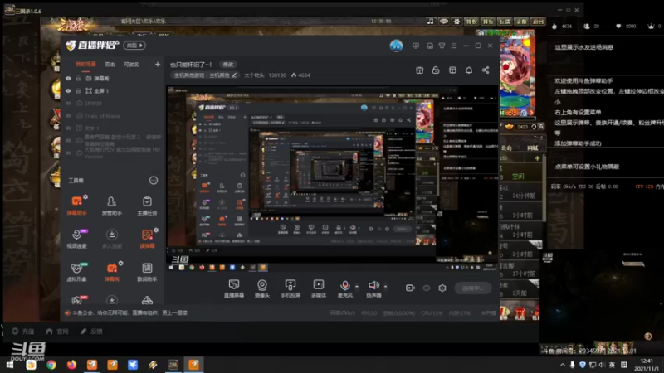Open the stream settings gear icon
The image size is (664, 373).
(442, 288)
